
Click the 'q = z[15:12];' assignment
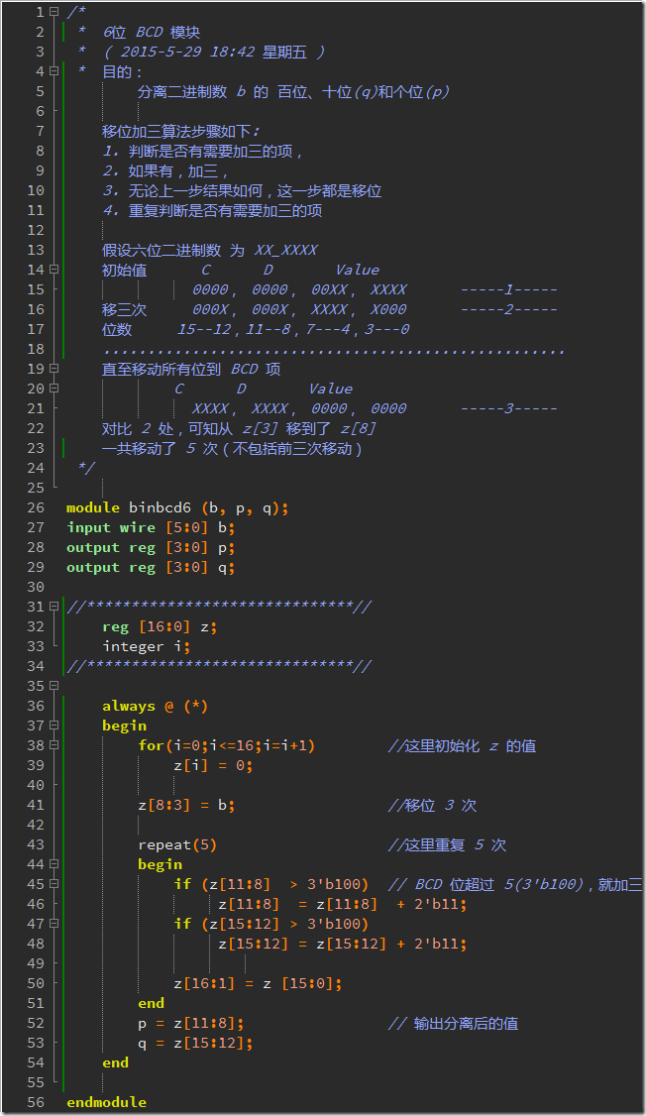pos(195,1043)
